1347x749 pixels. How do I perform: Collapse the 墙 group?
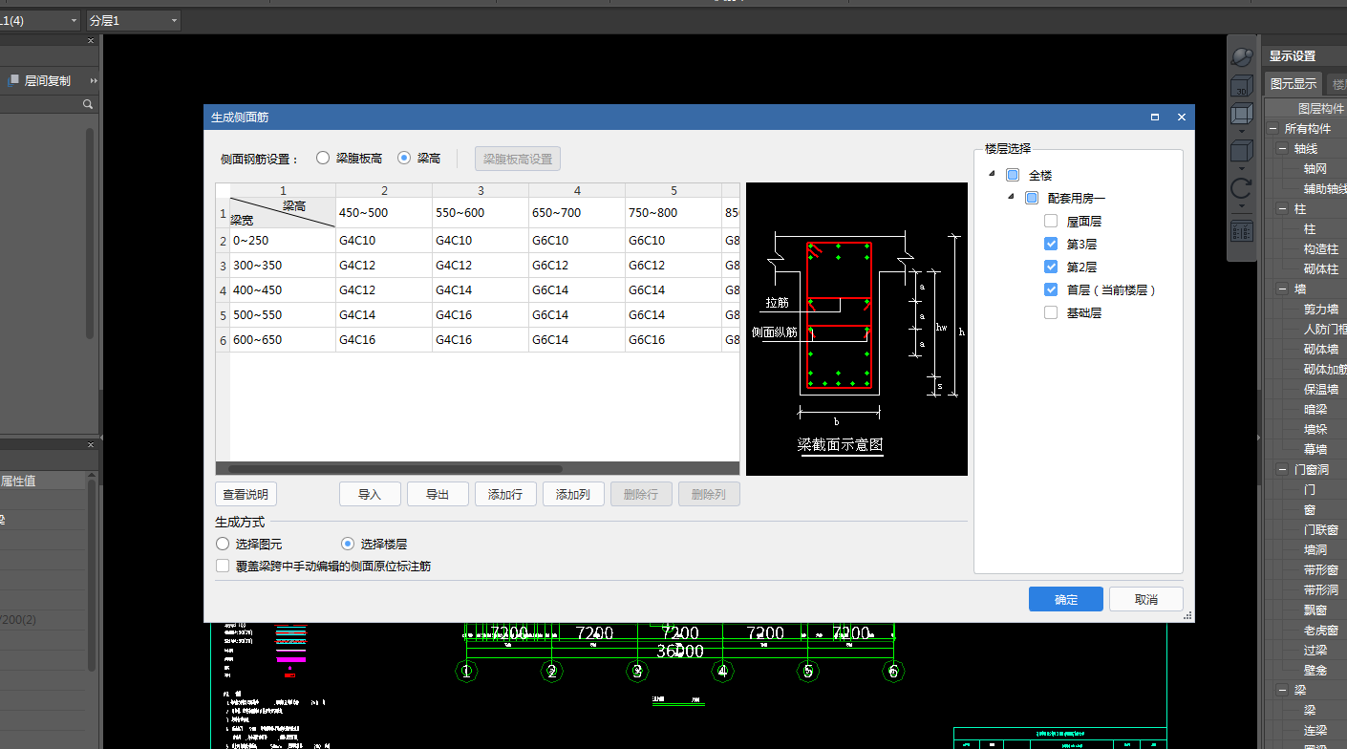(x=1282, y=289)
